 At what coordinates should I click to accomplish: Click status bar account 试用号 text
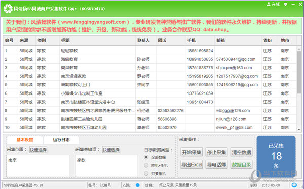point(105,185)
